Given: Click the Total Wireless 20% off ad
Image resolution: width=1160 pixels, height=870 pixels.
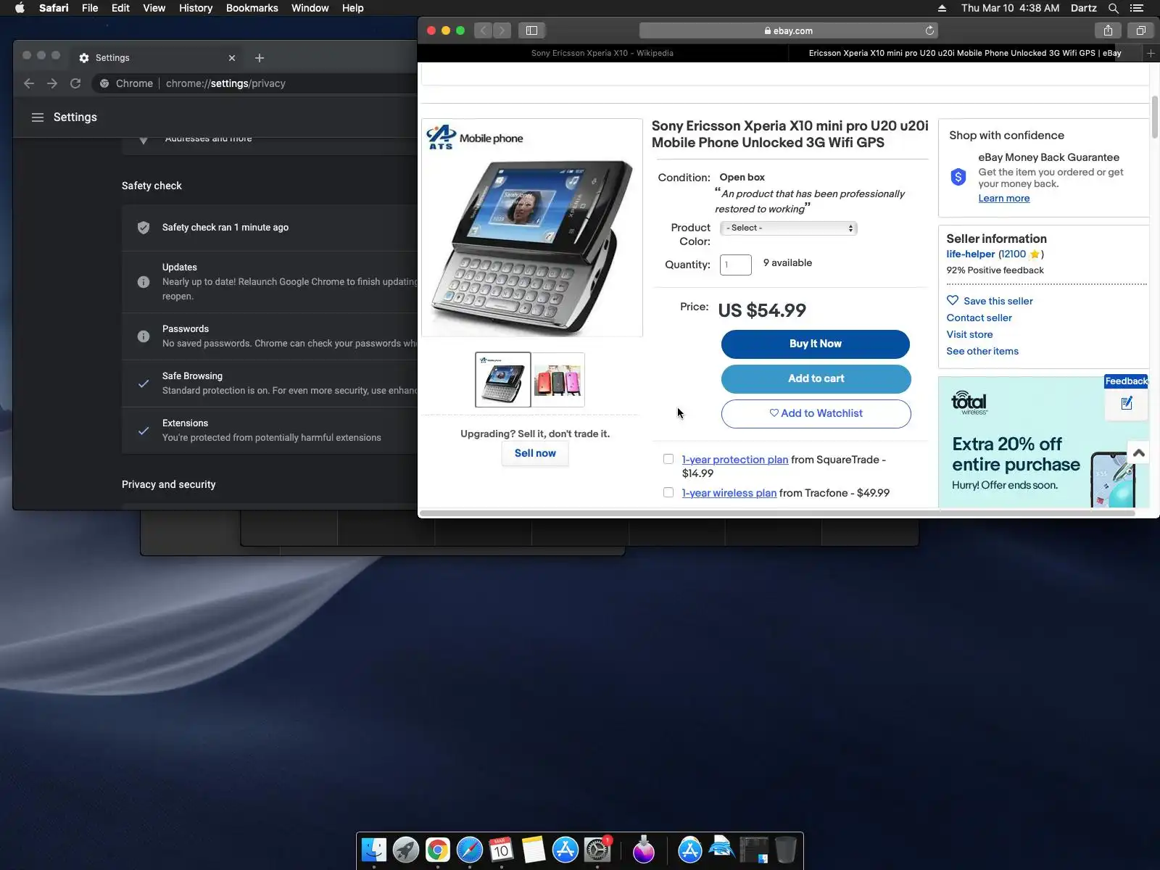Looking at the screenshot, I should click(x=1043, y=442).
